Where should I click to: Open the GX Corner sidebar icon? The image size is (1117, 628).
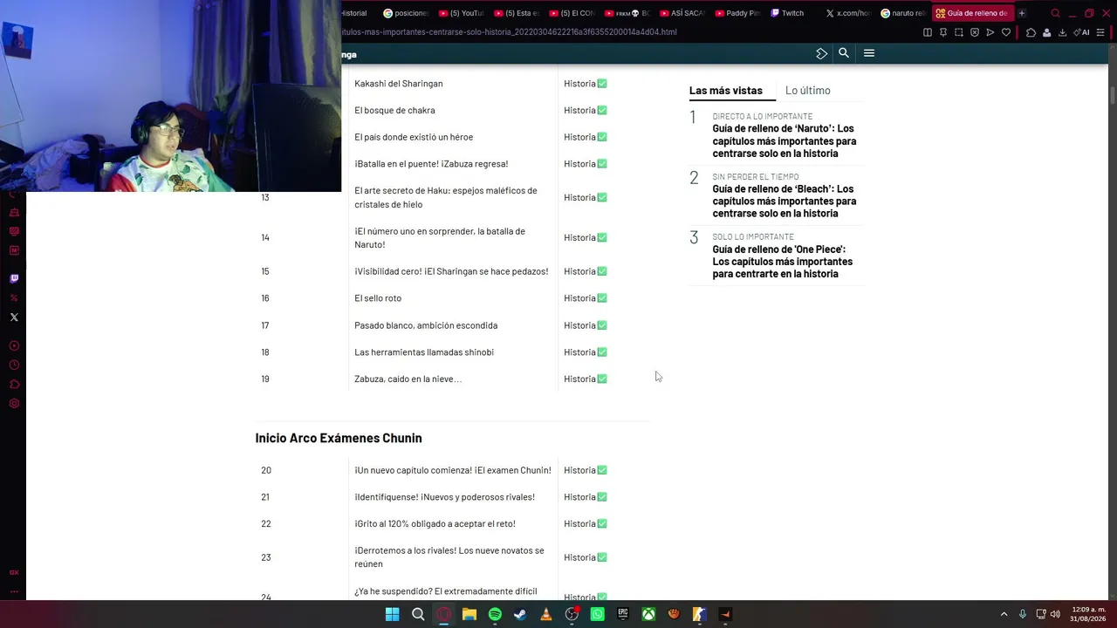point(14,573)
